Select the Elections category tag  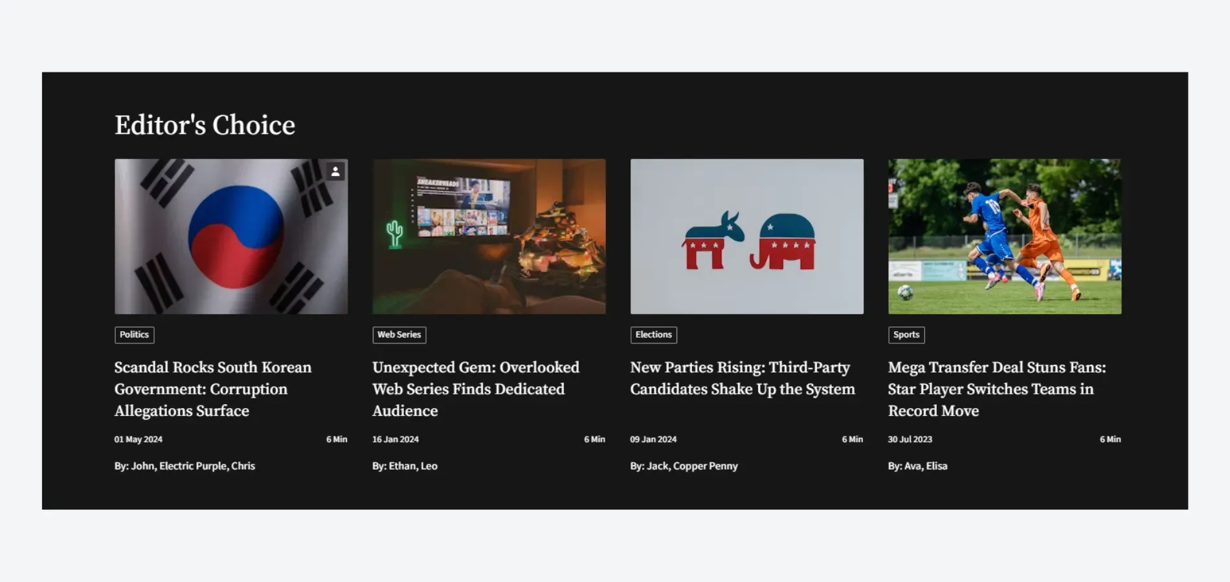pos(653,335)
